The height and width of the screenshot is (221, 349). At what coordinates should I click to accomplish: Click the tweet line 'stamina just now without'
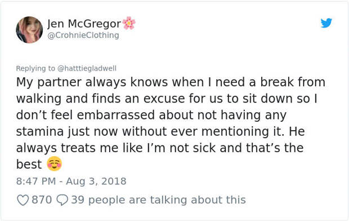click(x=160, y=131)
